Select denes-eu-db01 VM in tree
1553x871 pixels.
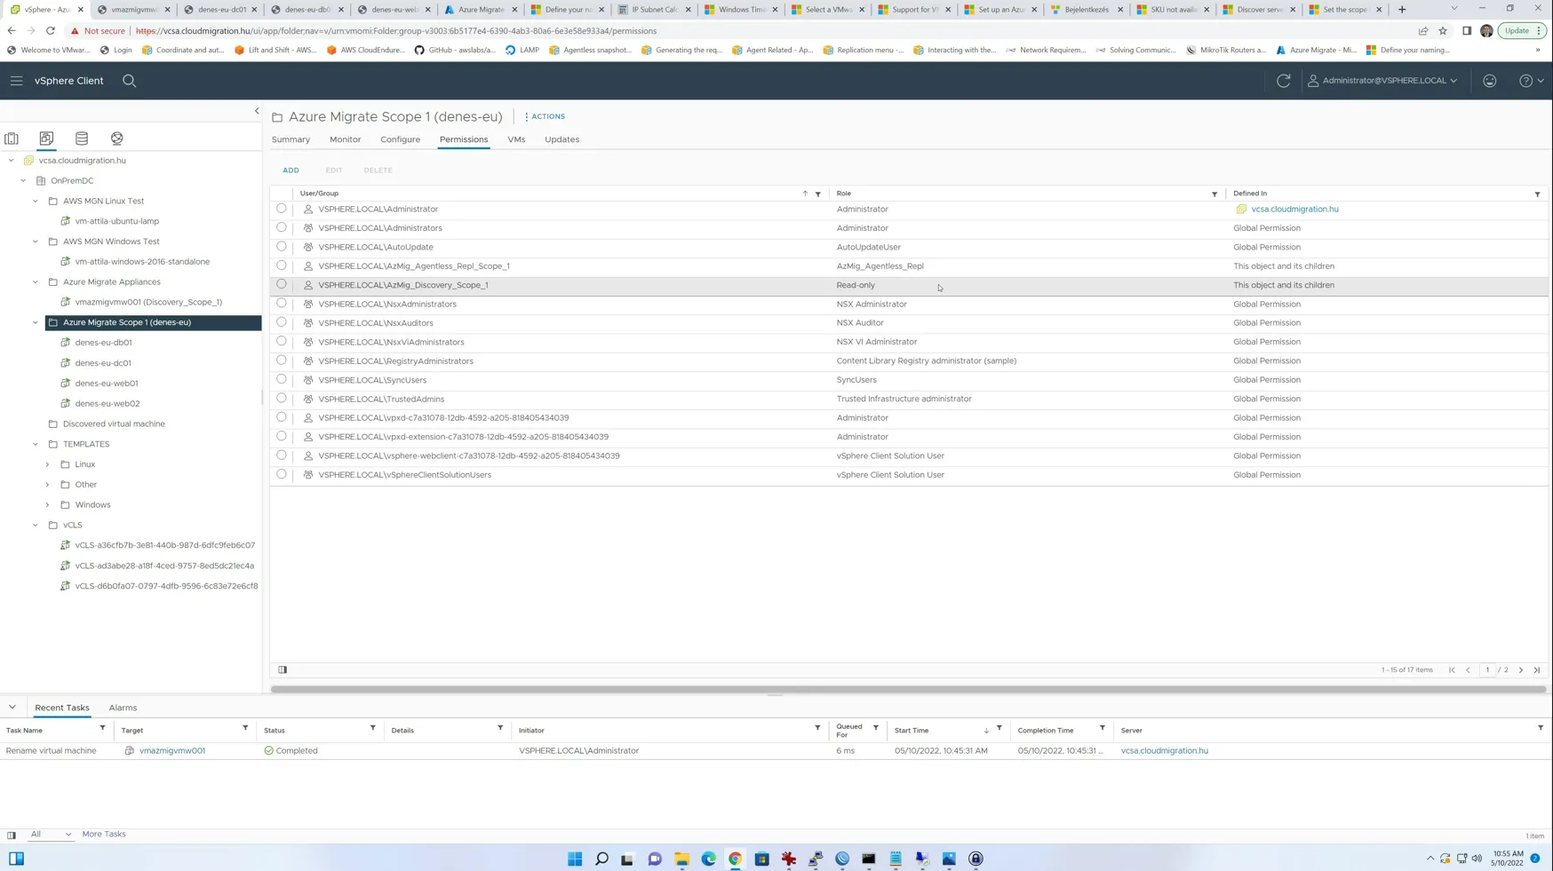click(103, 343)
